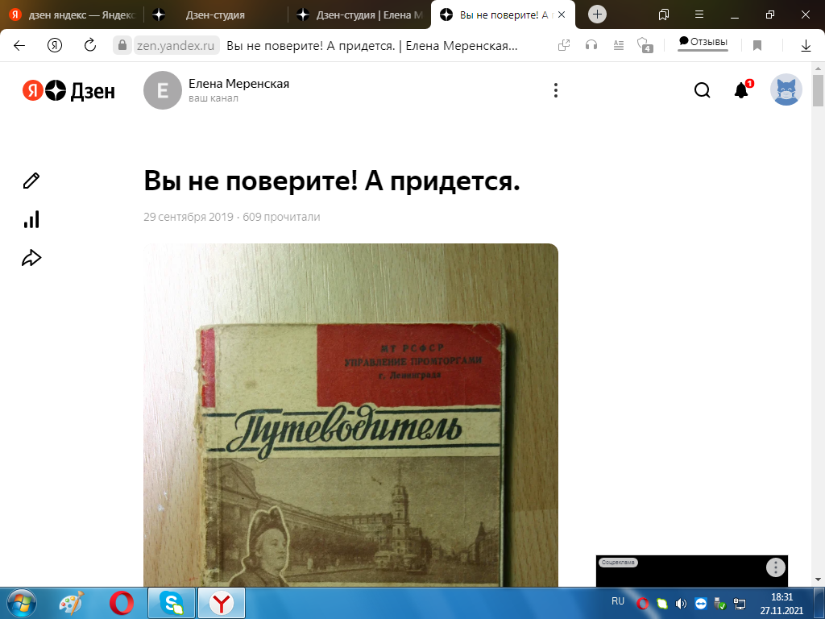
Task: Click the padlock site security icon
Action: click(x=122, y=45)
